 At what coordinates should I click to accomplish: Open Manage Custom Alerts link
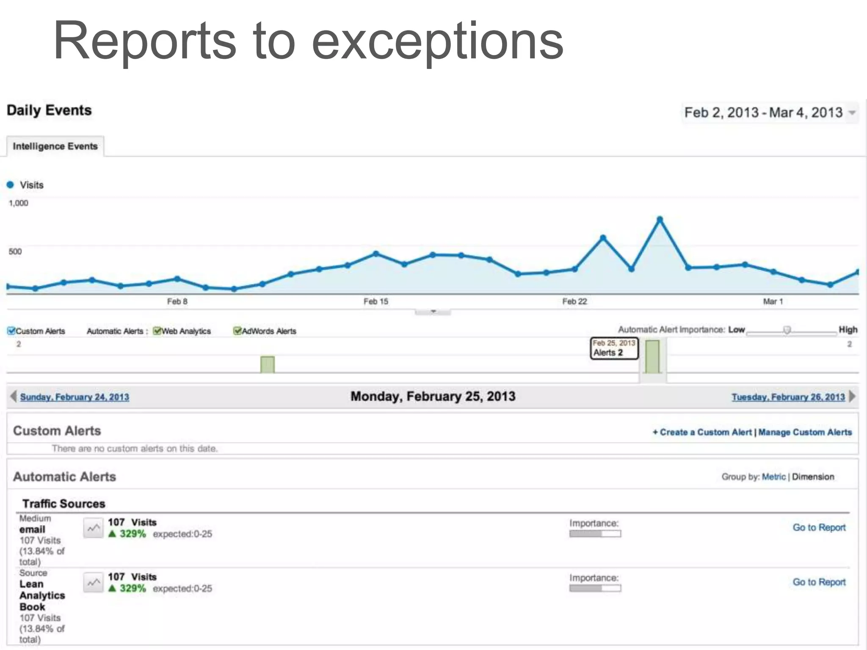805,432
